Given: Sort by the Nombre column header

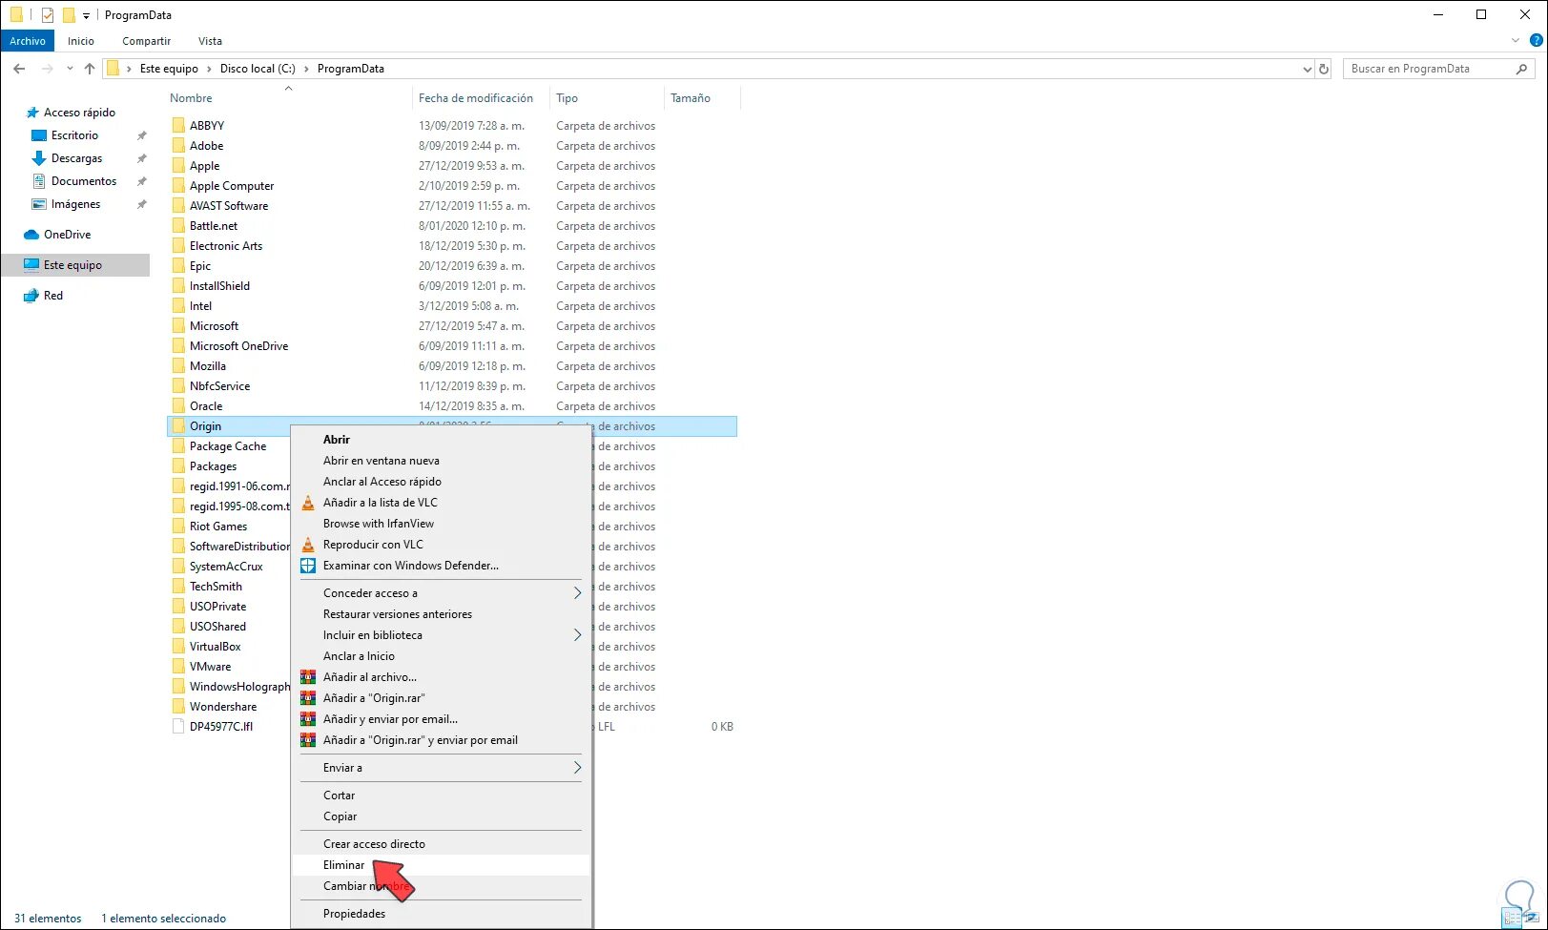Looking at the screenshot, I should (x=191, y=98).
